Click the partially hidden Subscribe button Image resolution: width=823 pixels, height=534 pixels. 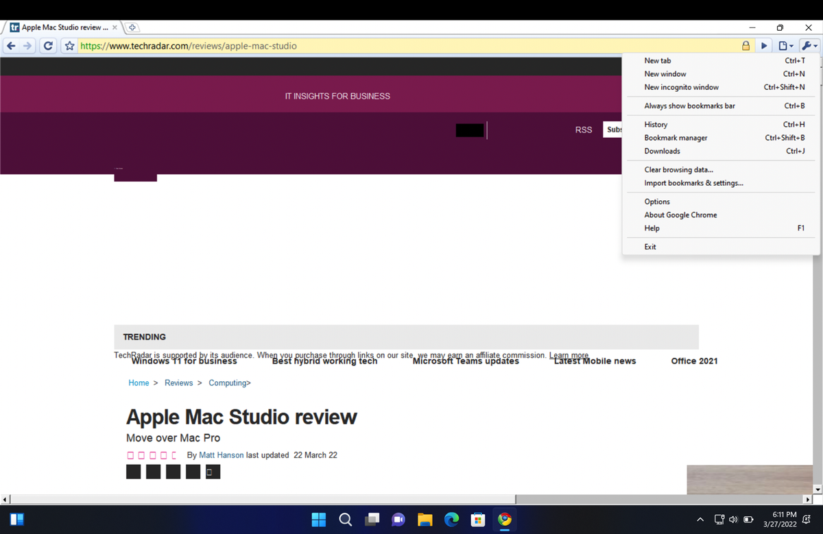pyautogui.click(x=613, y=130)
